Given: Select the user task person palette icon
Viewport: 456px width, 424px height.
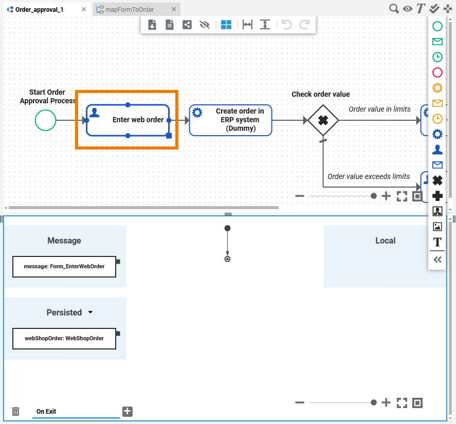Looking at the screenshot, I should click(437, 150).
